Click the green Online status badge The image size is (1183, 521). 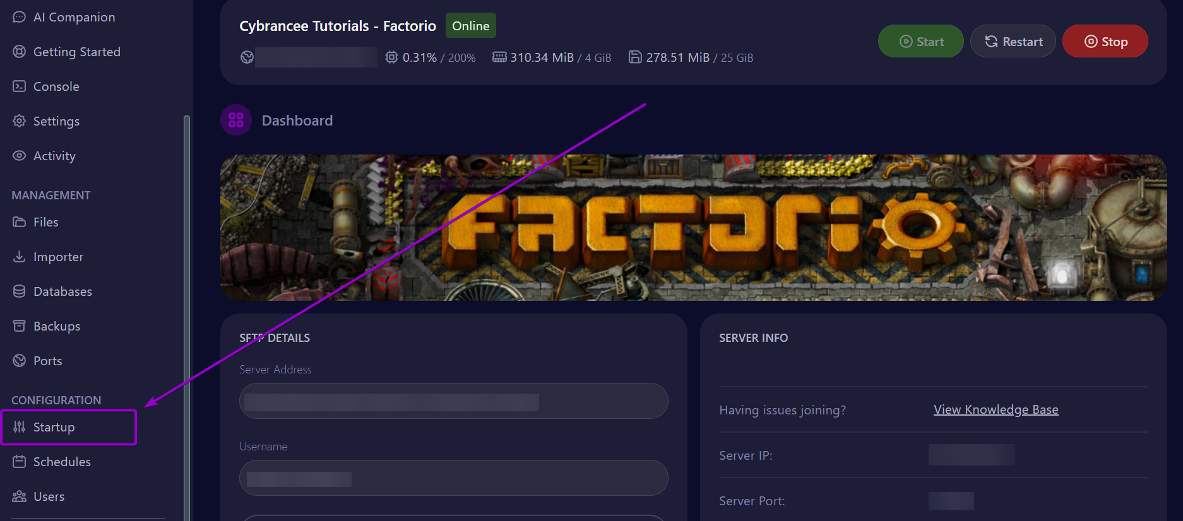tap(471, 26)
